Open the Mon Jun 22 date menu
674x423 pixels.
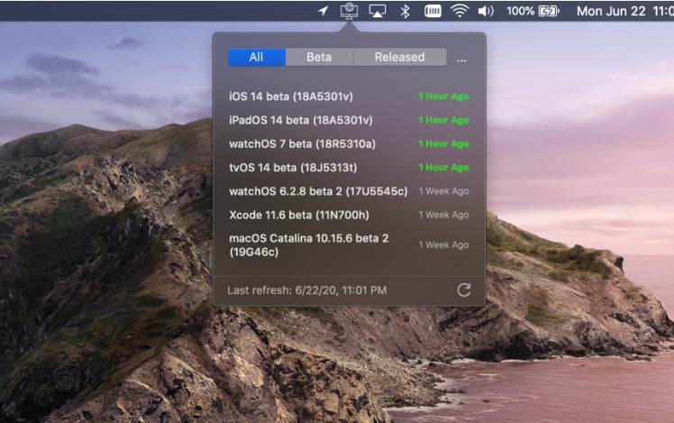click(x=618, y=11)
